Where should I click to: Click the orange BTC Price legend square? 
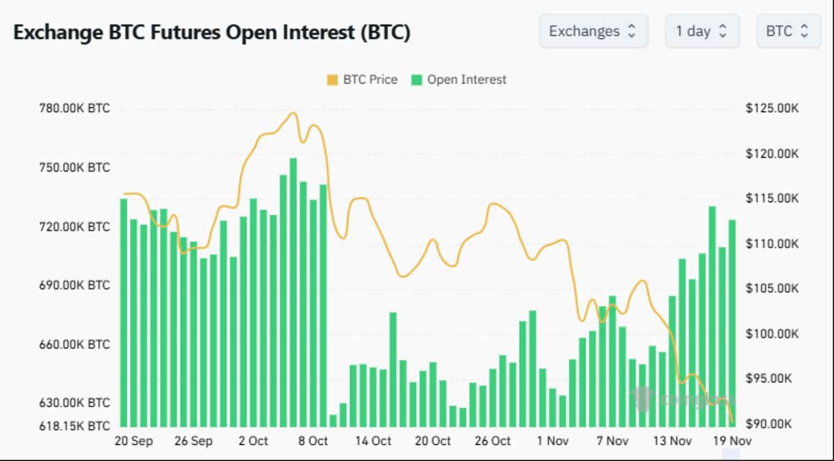point(333,79)
